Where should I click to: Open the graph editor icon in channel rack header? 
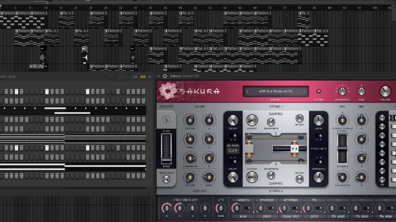click(x=136, y=76)
